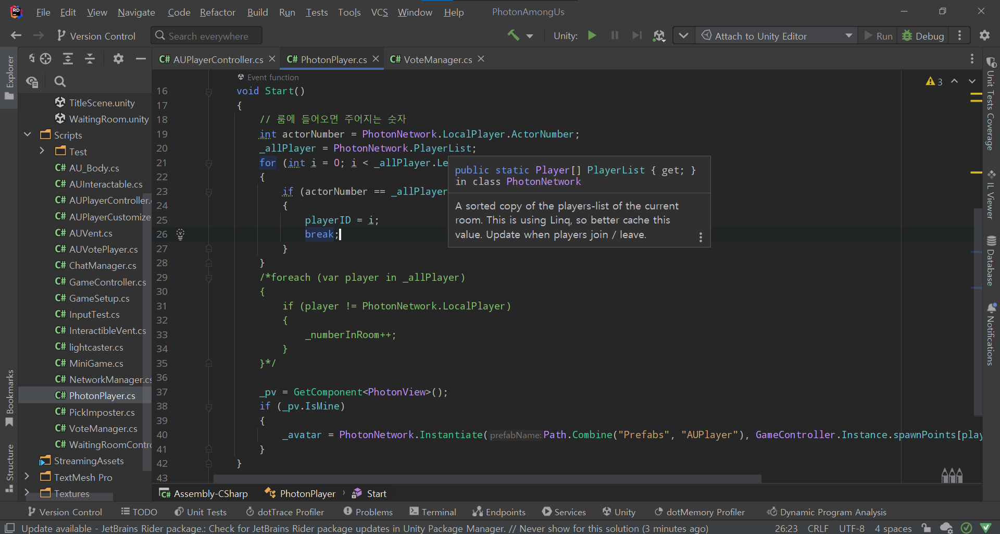The image size is (1000, 534).
Task: Click the build hammer icon
Action: click(514, 35)
